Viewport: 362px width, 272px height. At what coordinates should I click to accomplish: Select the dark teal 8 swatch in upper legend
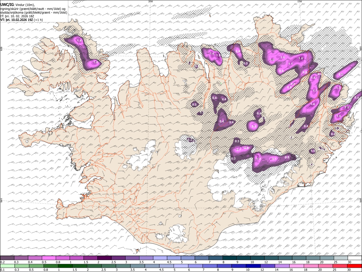(230, 258)
